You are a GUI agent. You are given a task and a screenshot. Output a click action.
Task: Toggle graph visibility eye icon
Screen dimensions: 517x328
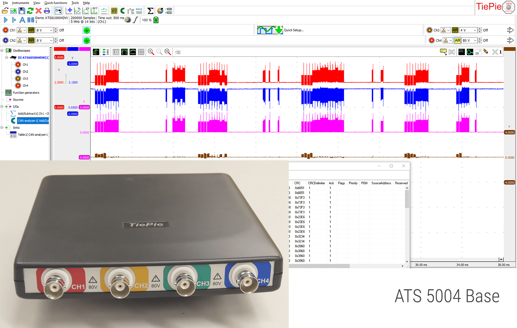coord(178,52)
